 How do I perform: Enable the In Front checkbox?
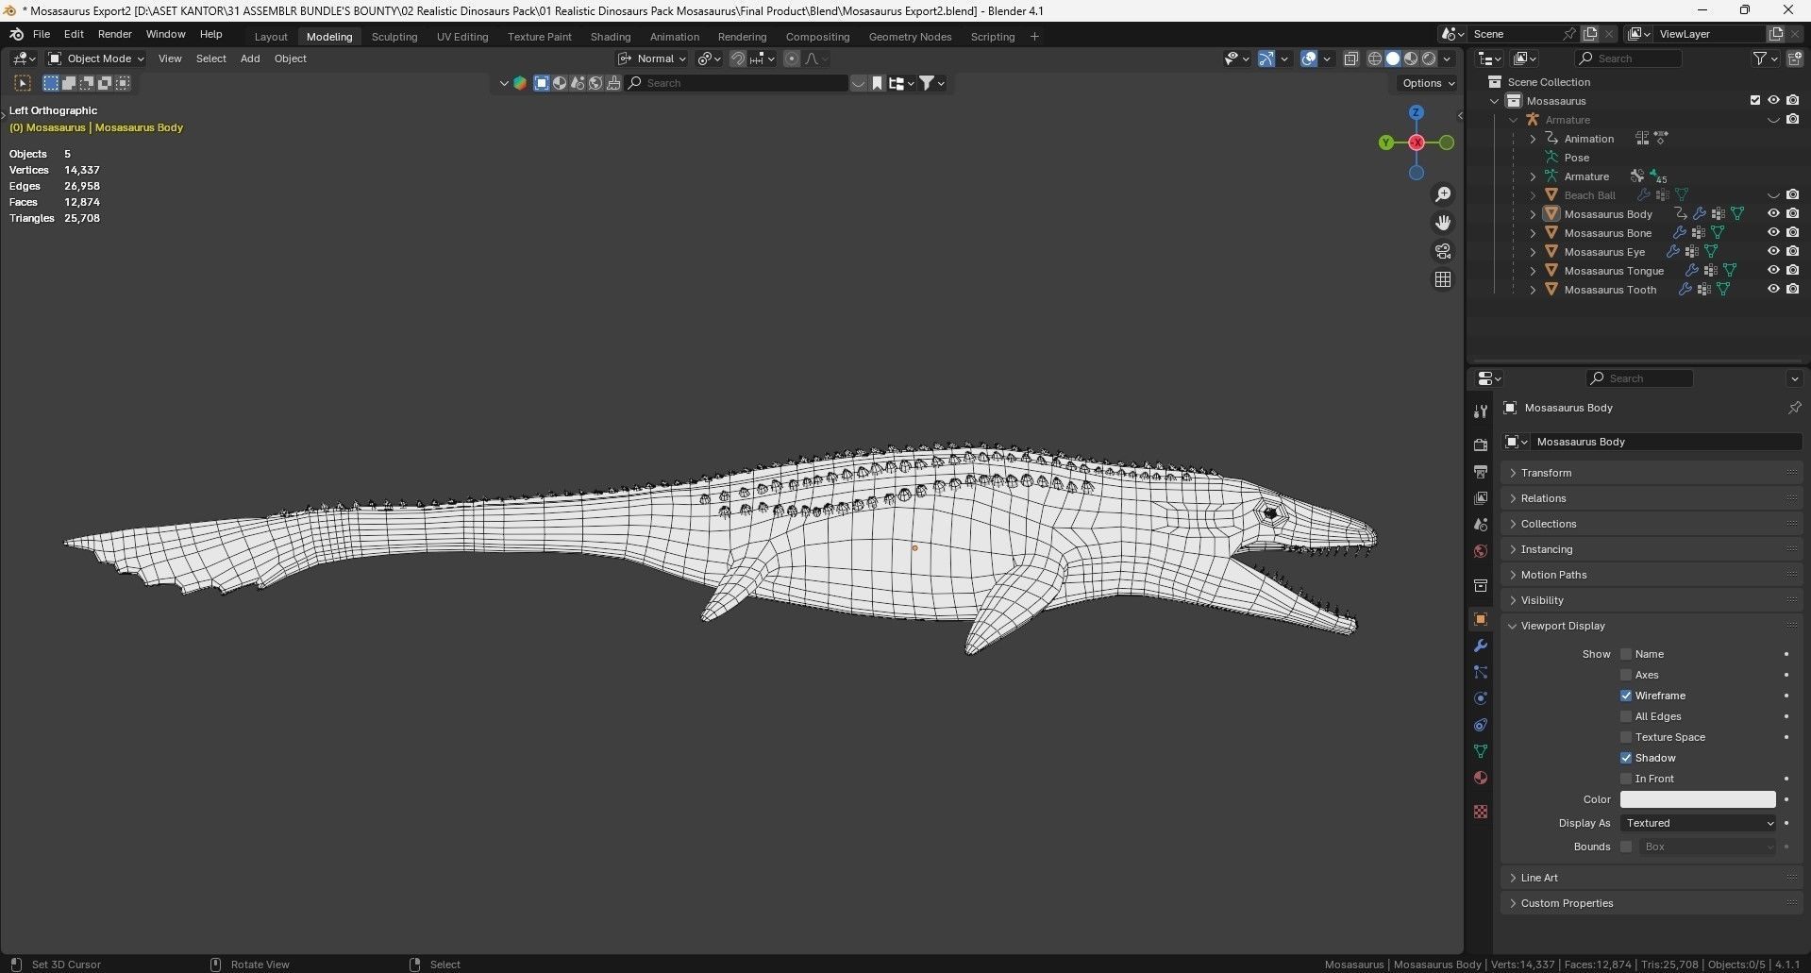pyautogui.click(x=1626, y=779)
